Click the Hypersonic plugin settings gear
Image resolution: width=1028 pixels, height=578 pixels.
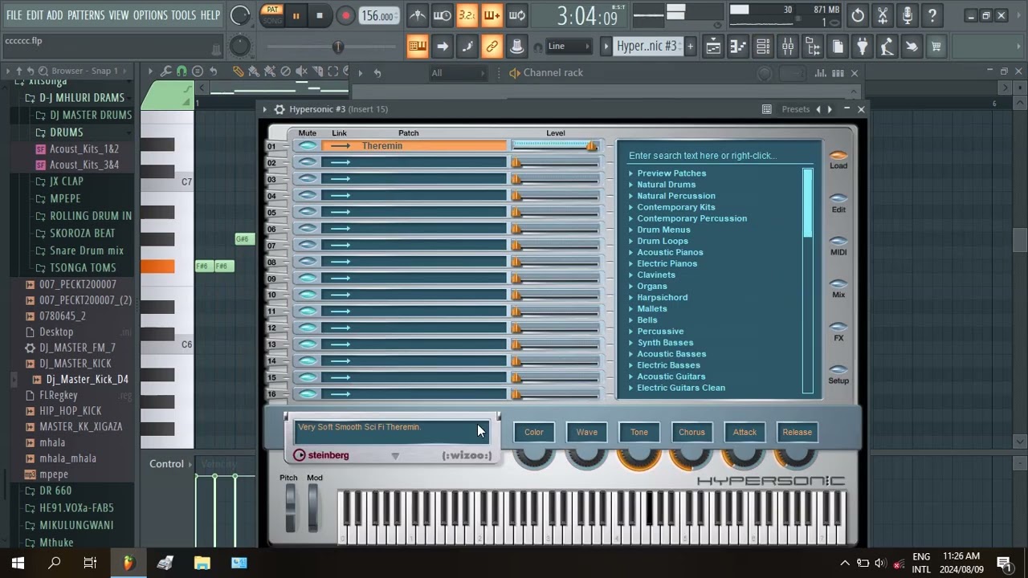tap(279, 109)
